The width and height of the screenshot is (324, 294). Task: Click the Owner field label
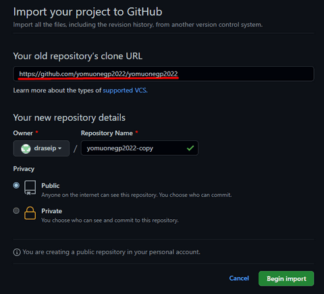[x=23, y=133]
